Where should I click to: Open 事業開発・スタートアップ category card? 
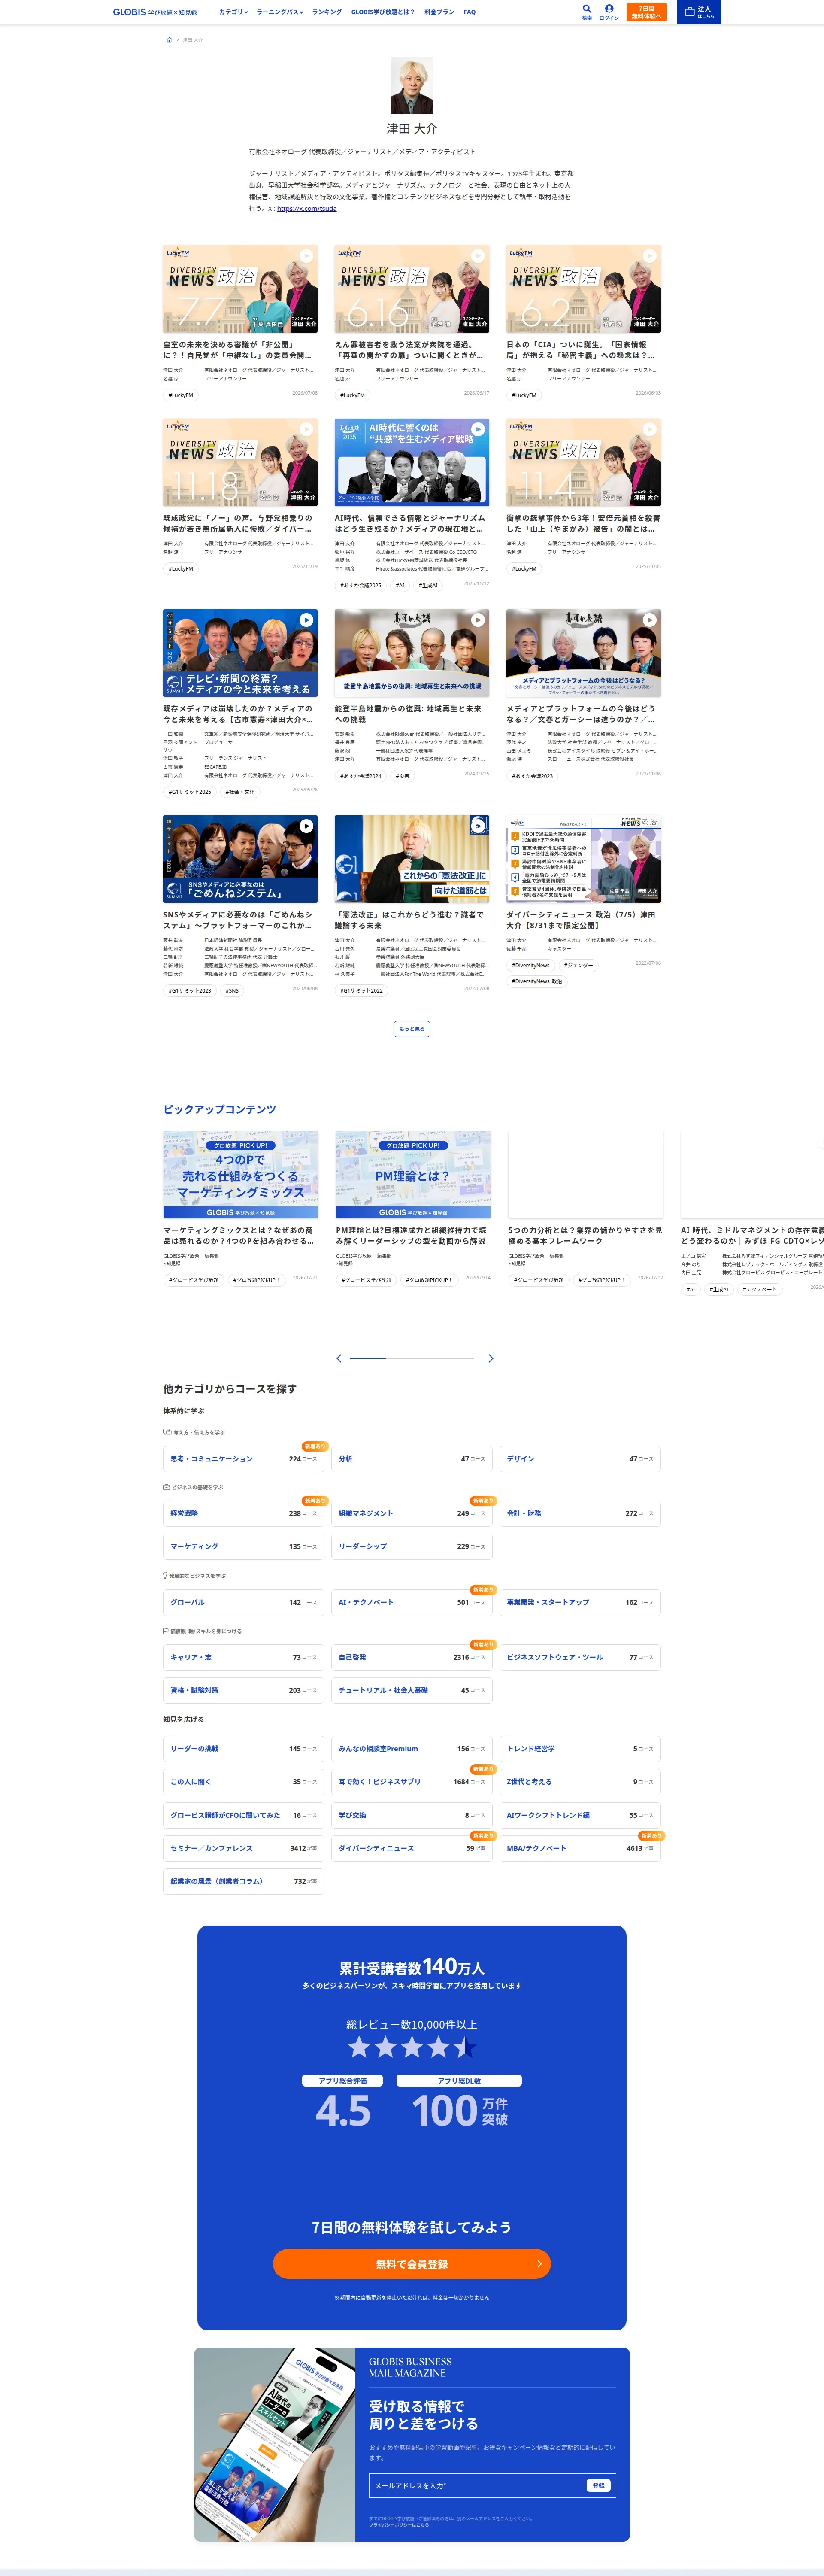580,1602
